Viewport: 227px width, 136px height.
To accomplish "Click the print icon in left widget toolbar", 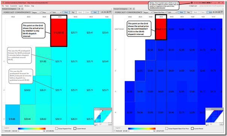I will click(105, 12).
